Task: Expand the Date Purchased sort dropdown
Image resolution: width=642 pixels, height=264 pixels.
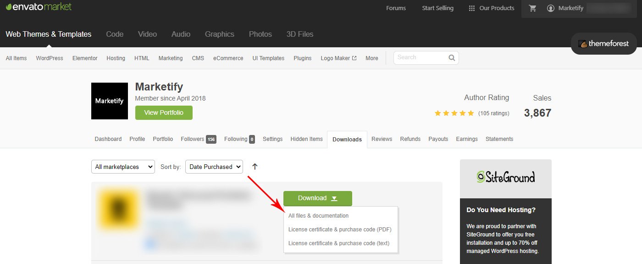Action: tap(214, 167)
